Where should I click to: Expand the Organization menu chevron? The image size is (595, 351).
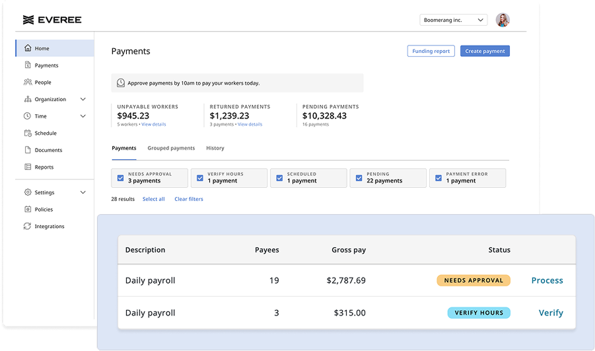(x=83, y=99)
